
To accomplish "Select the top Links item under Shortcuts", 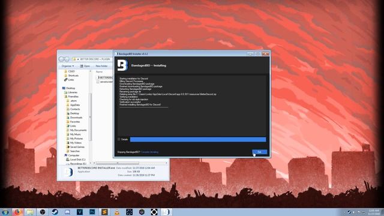I will coord(71,80).
